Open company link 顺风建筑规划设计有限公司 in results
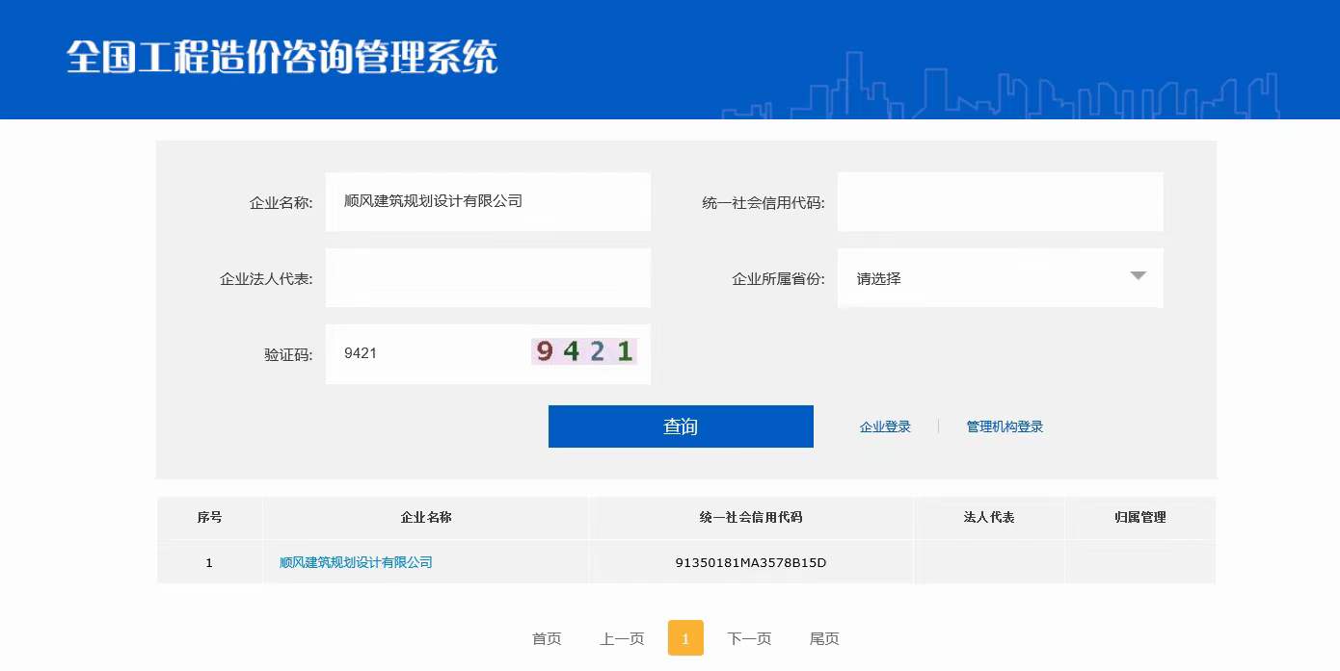This screenshot has height=671, width=1340. pyautogui.click(x=356, y=562)
